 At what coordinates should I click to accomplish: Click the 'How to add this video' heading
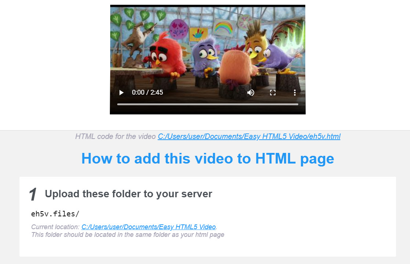208,158
